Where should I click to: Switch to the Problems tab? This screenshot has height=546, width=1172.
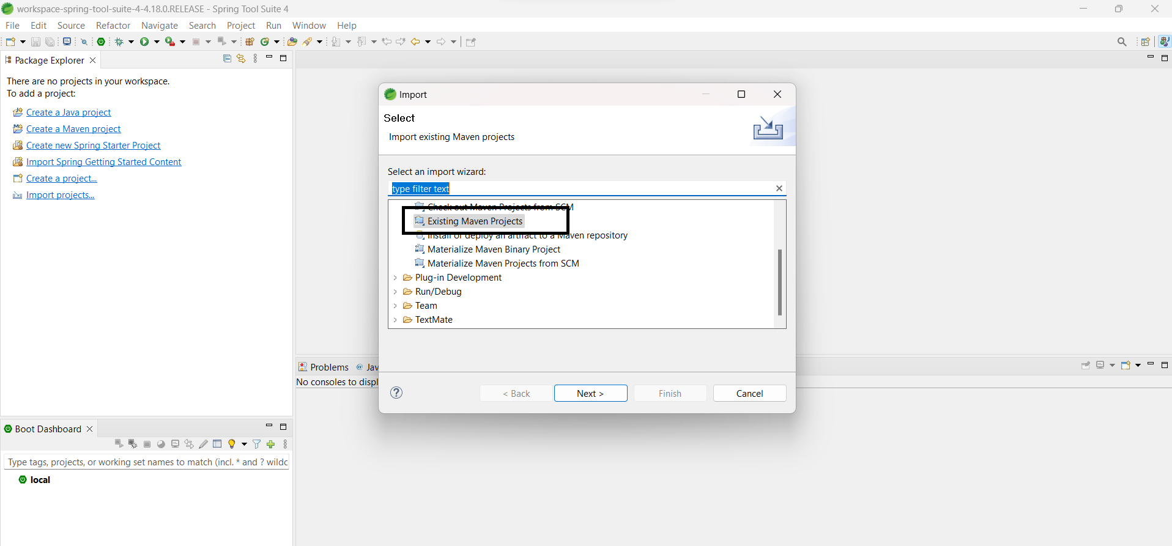324,367
